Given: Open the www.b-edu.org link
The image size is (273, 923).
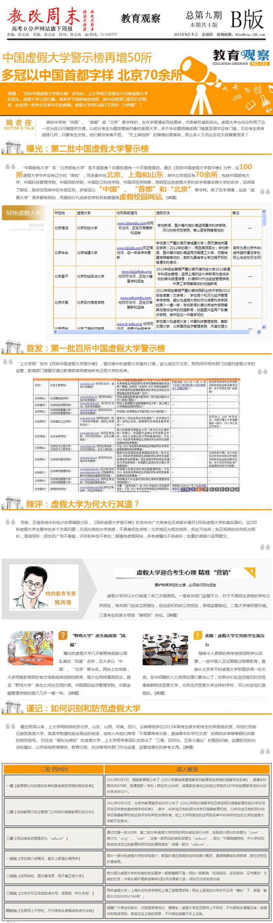Looking at the screenshot, I should coord(129,324).
